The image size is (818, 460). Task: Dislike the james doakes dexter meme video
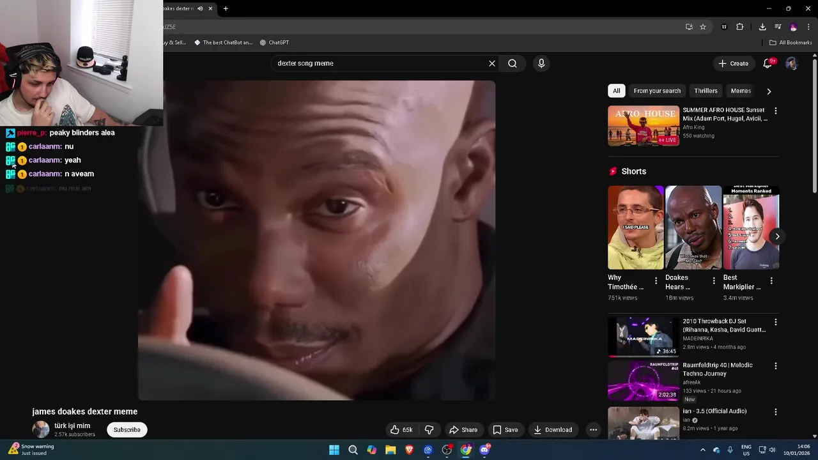(429, 430)
